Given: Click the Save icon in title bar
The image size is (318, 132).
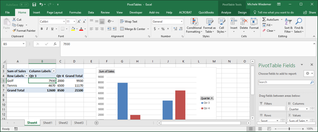Looking at the screenshot, I should click(34, 4).
